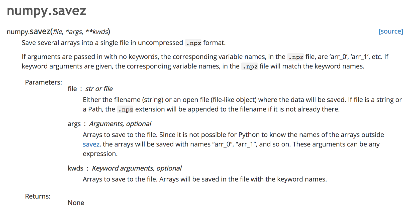The height and width of the screenshot is (215, 408).
Task: Click *args in the function signature
Action: click(x=74, y=32)
